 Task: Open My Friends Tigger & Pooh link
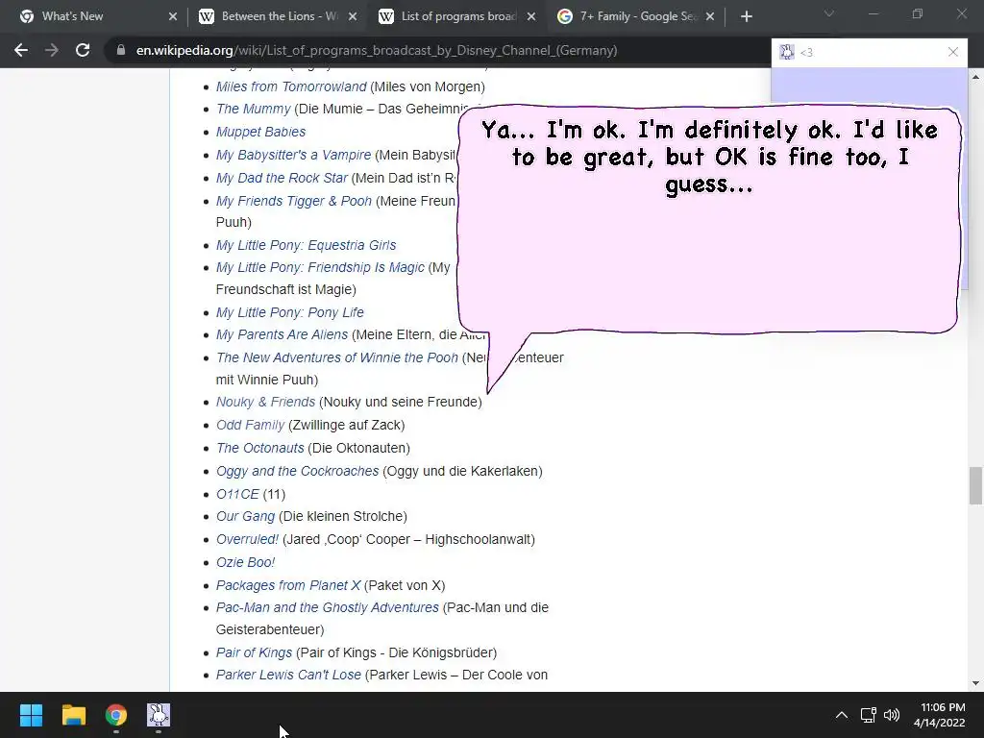tap(294, 201)
